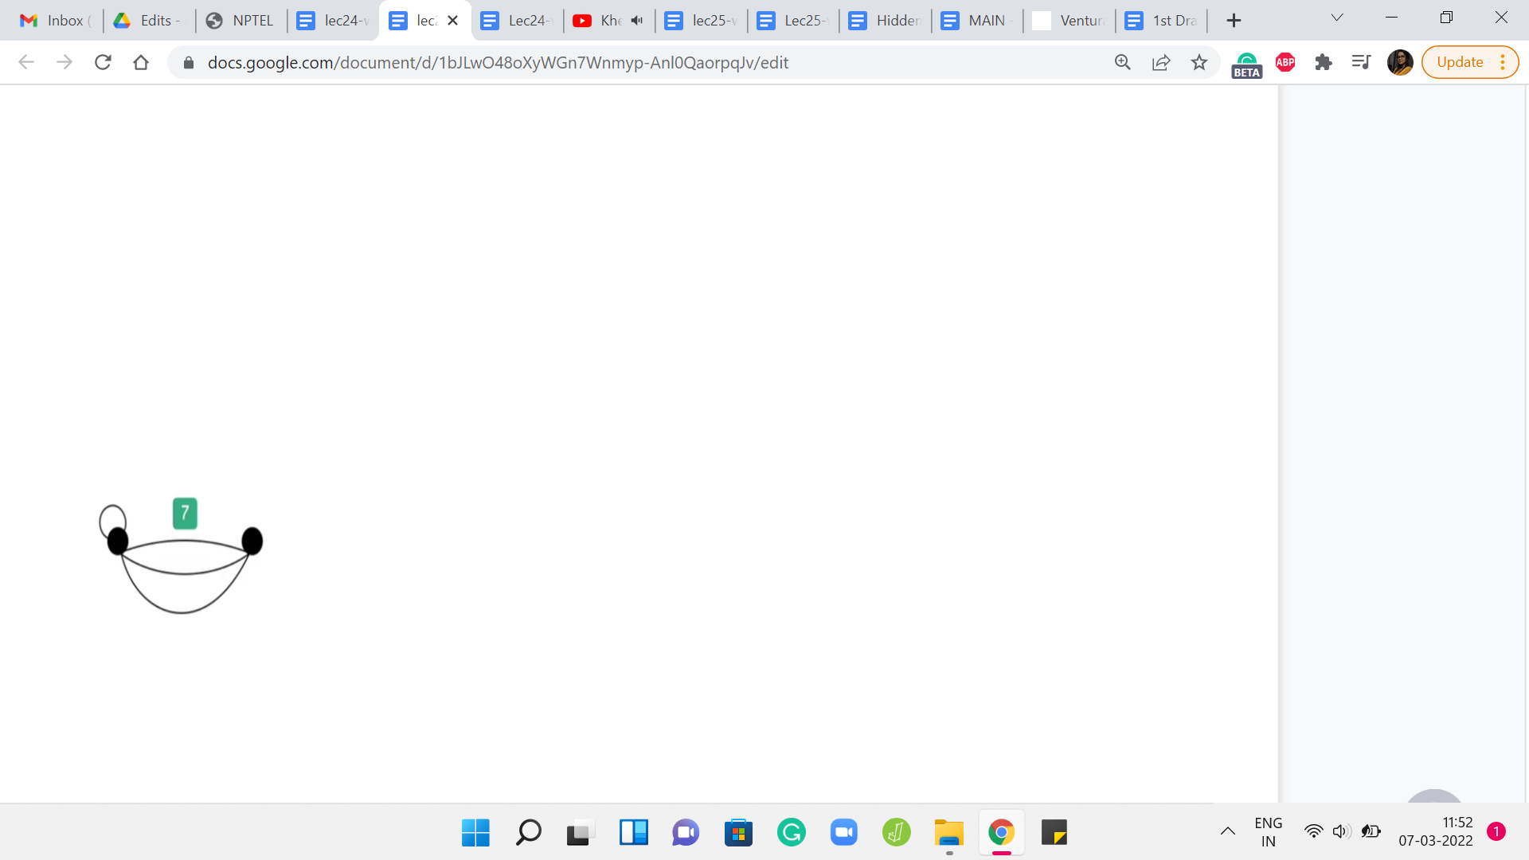Click the green number 7 label
1529x860 pixels.
(x=185, y=514)
